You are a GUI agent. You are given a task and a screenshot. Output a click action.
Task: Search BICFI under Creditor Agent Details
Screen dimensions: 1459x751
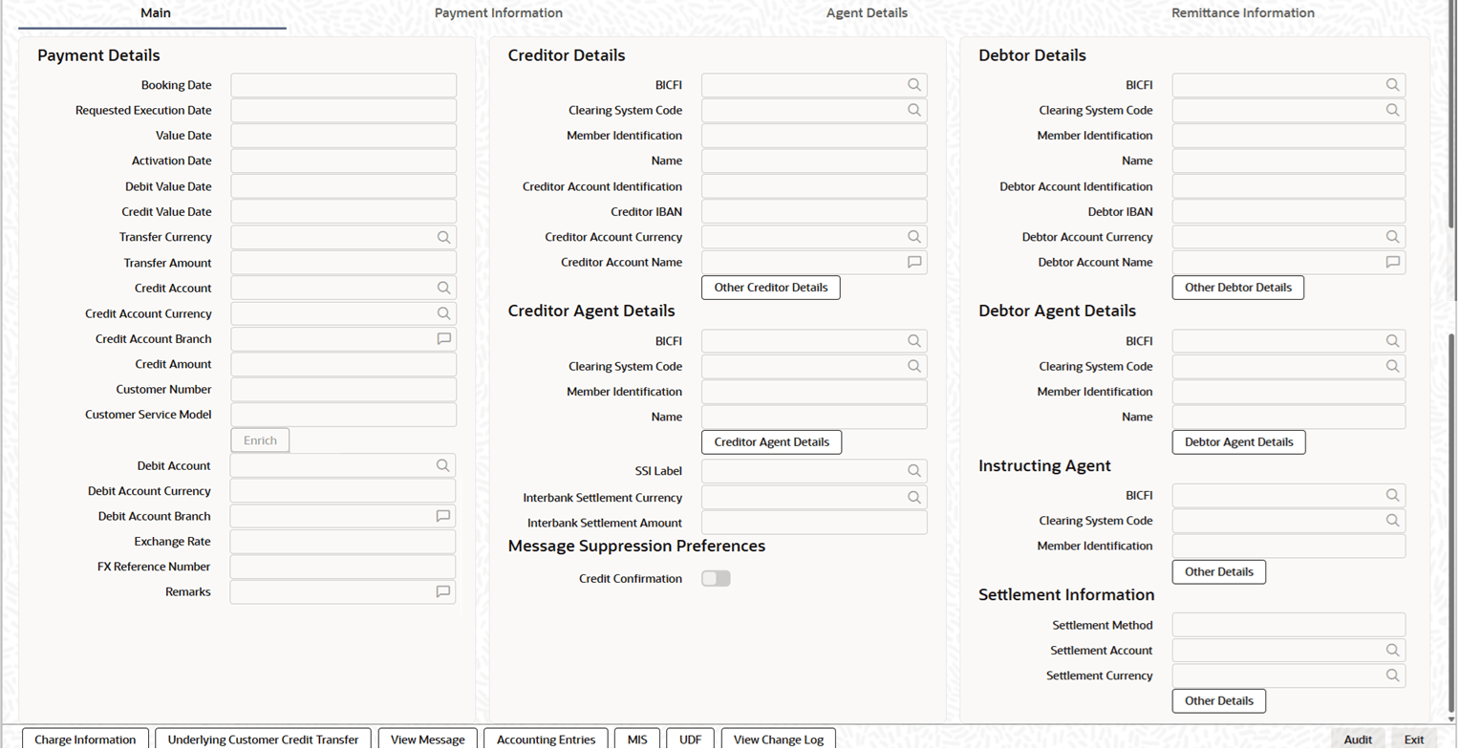pyautogui.click(x=914, y=341)
